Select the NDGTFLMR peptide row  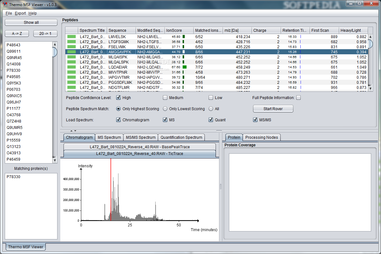[217, 87]
